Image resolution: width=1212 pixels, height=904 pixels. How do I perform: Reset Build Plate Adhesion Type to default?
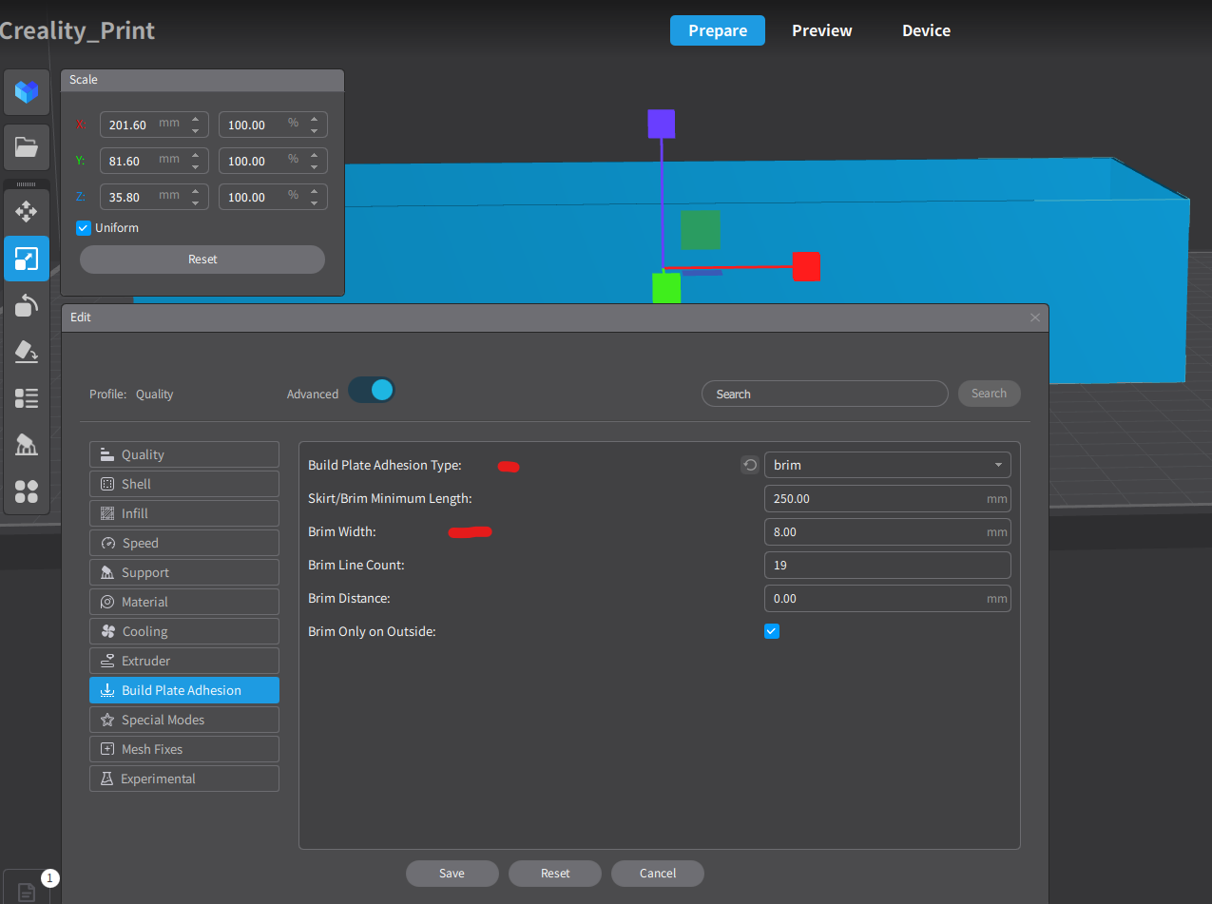pos(750,465)
